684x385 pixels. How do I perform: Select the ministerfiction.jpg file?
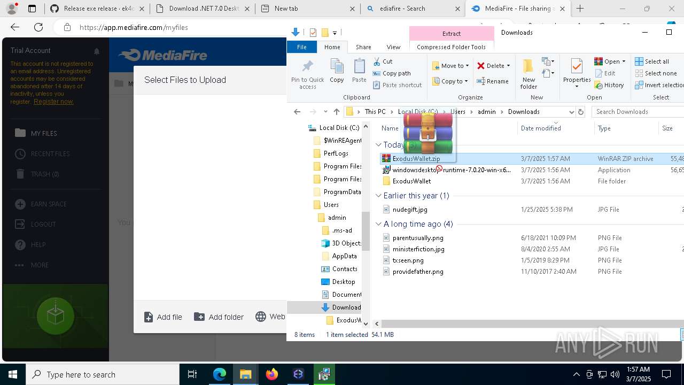click(418, 249)
